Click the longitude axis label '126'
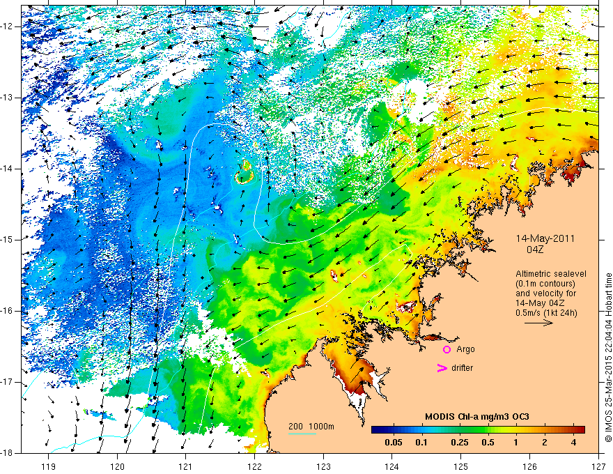The image size is (613, 474). [x=529, y=466]
